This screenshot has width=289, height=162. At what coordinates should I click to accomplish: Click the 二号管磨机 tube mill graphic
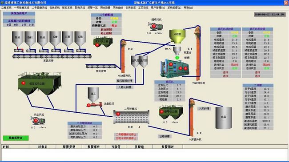[x=131, y=117]
